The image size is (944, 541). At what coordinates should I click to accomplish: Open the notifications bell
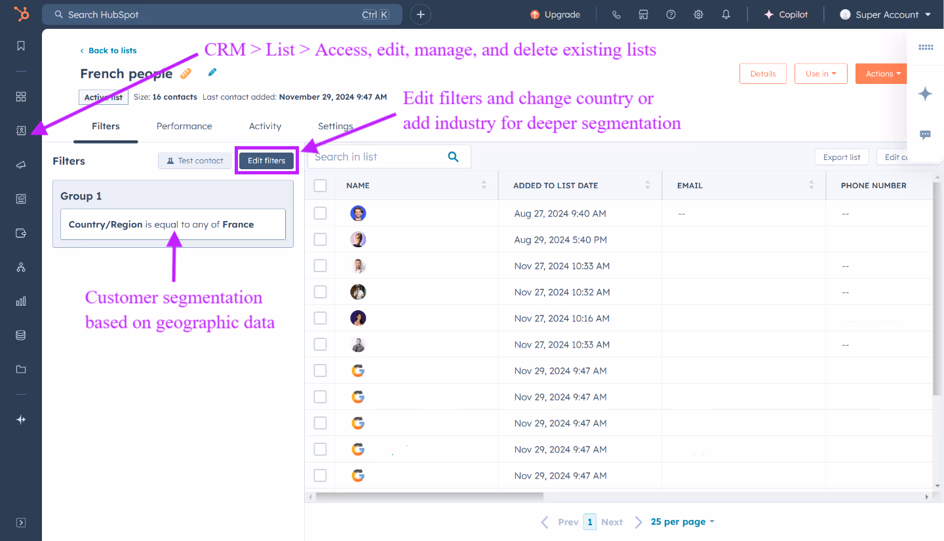(x=726, y=14)
